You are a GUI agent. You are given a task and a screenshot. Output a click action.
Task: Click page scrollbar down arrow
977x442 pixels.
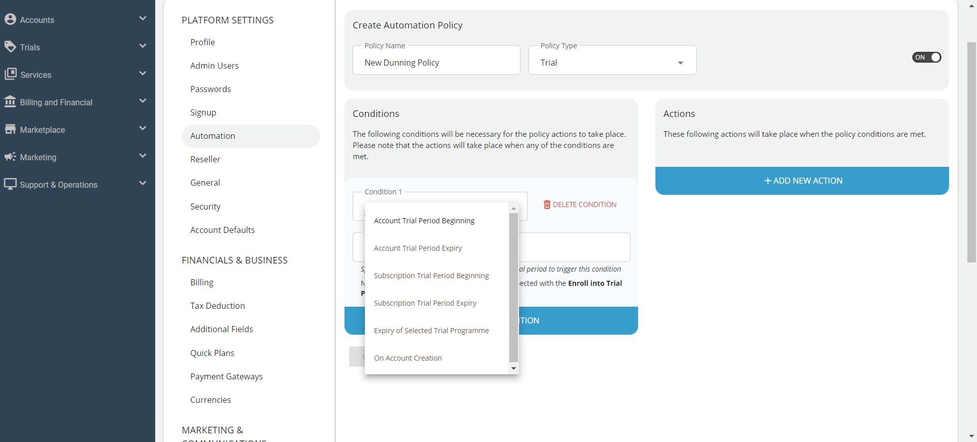click(x=971, y=436)
